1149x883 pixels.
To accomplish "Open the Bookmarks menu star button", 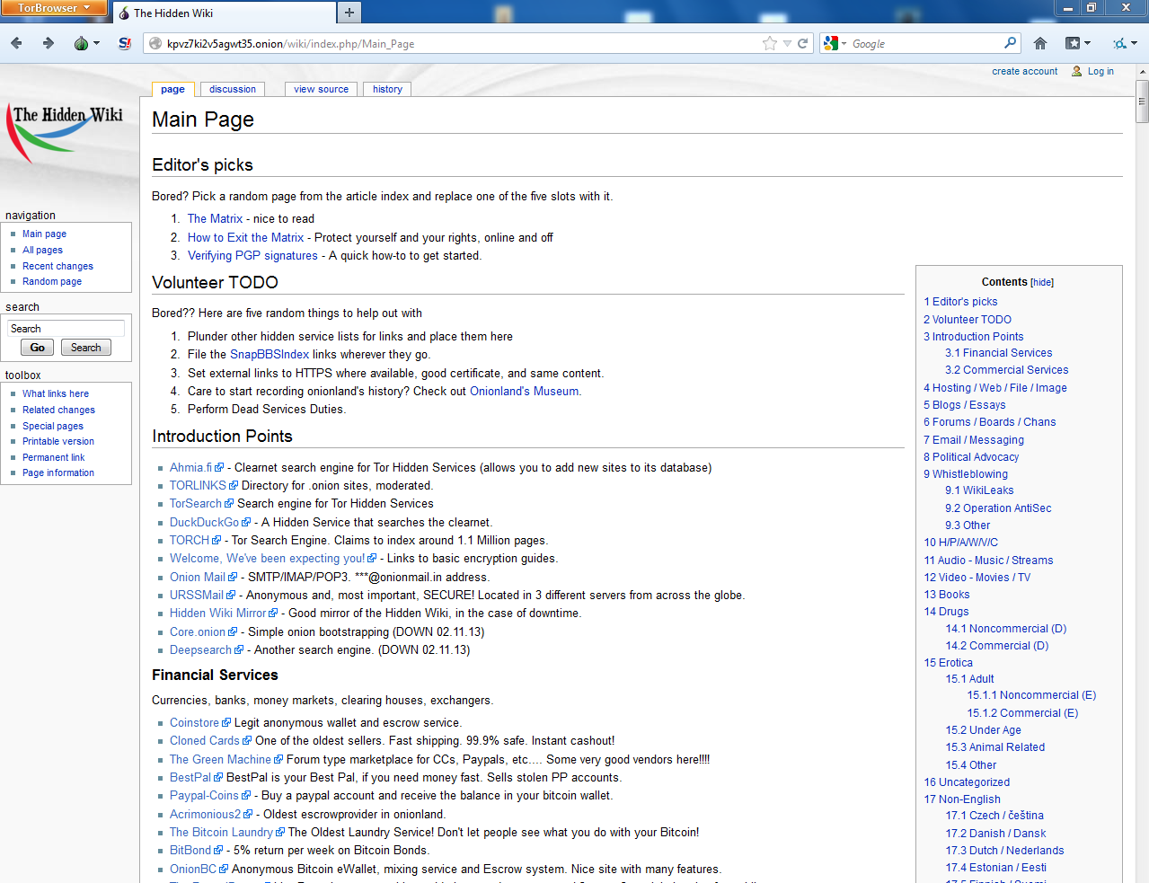I will pyautogui.click(x=1077, y=43).
